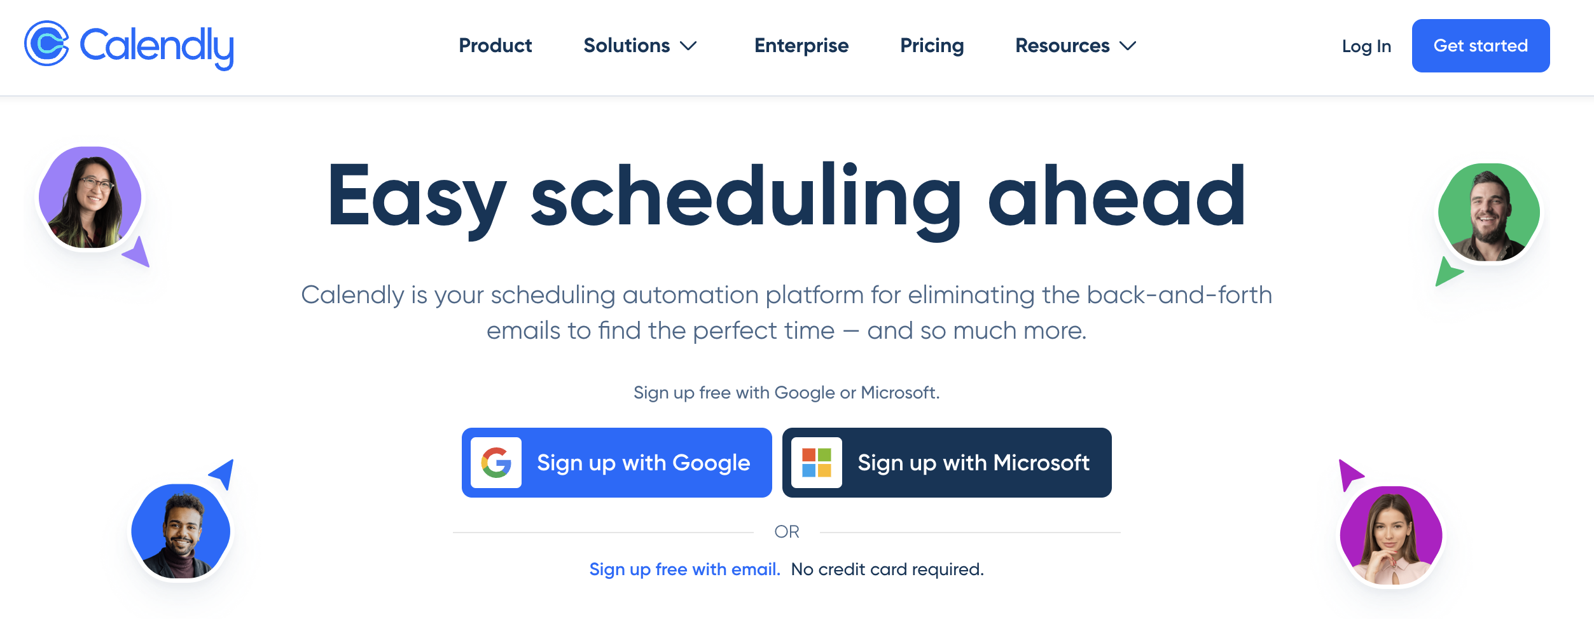Open the Product menu item
The image size is (1594, 619).
point(496,46)
